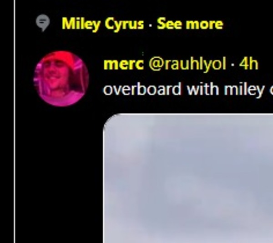Screen dimensions: 273x243
Task: Open merc's circular profile avatar
Action: (61, 79)
